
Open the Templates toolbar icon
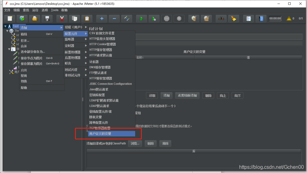pos(22,19)
